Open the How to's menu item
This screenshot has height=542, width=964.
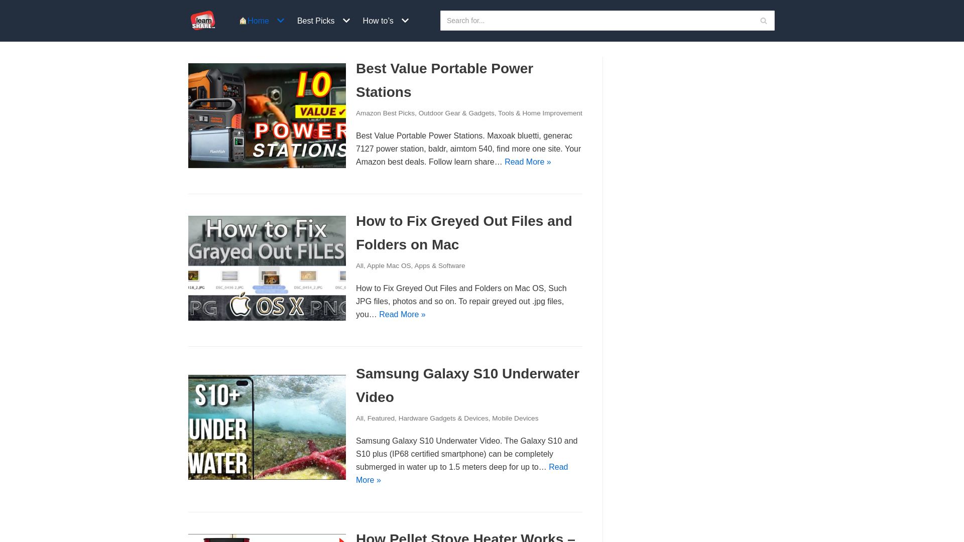click(378, 21)
